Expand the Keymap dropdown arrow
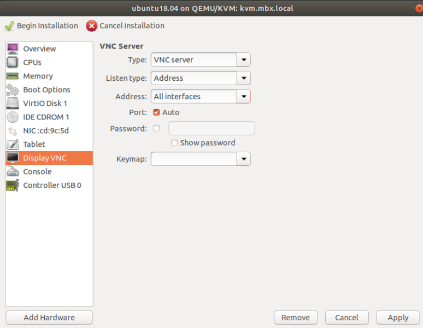 244,159
